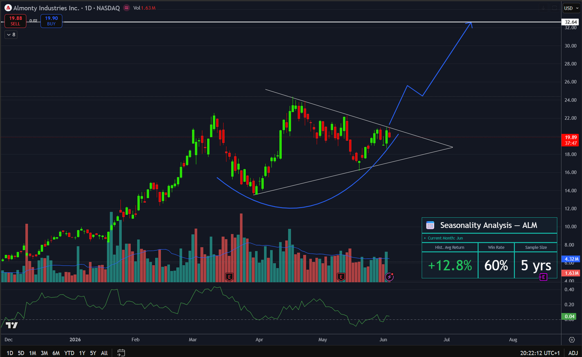
Task: Click the 30.00 price axis label
Action: [570, 46]
